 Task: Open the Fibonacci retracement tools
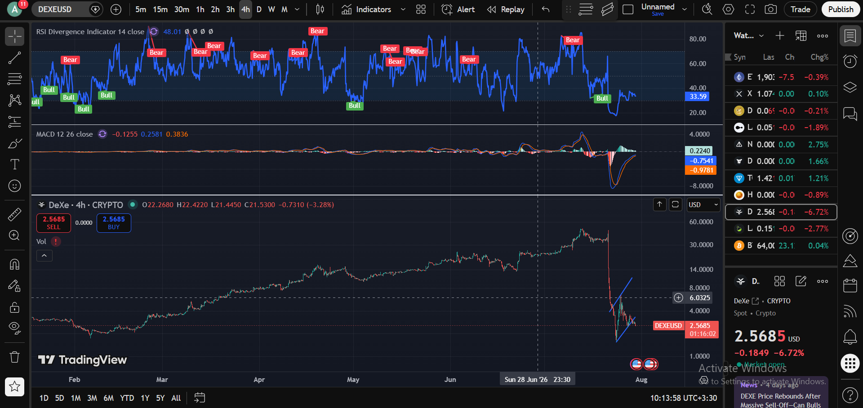click(x=14, y=79)
